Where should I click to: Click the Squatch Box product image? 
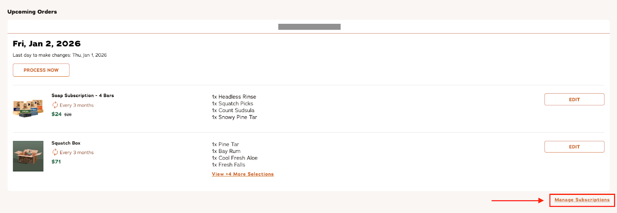tap(28, 156)
